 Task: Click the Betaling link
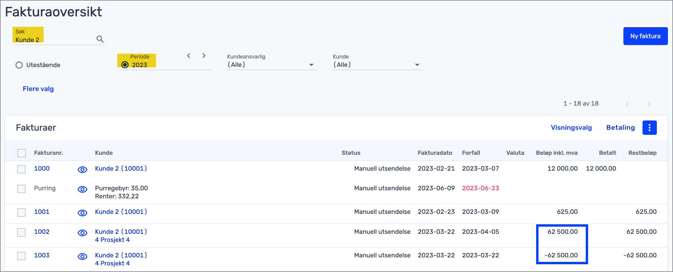(620, 128)
